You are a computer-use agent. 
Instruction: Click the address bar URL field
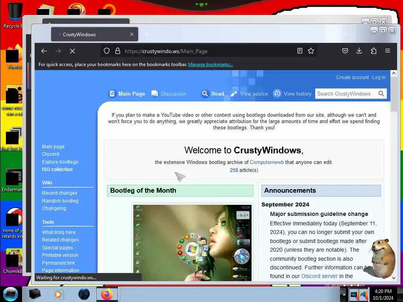[208, 51]
